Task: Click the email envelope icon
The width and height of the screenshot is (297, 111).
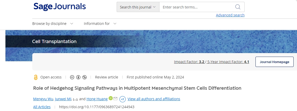Action: point(115,99)
